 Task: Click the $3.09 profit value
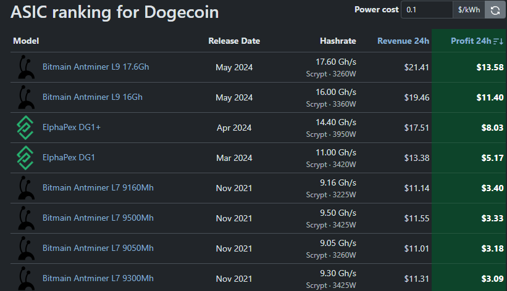click(492, 279)
